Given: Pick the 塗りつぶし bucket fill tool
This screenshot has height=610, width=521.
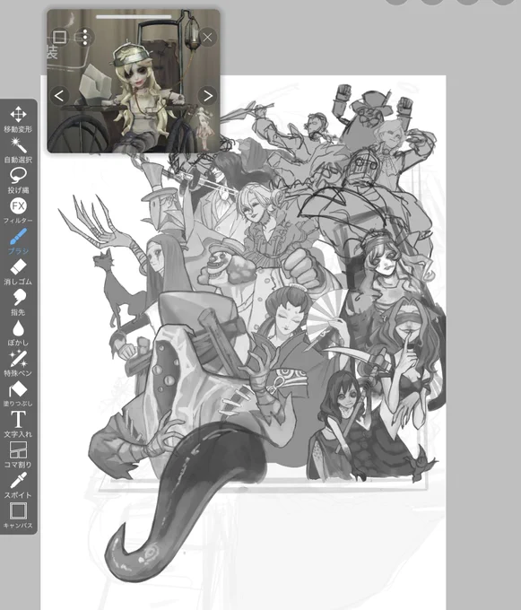Looking at the screenshot, I should click(18, 394).
